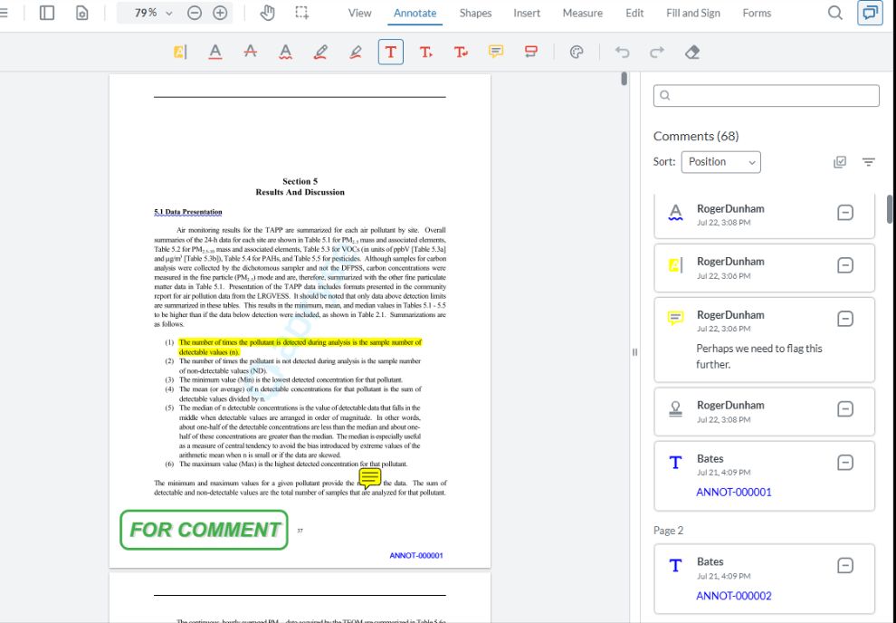Open the page view controls icon
The height and width of the screenshot is (623, 896).
point(81,13)
